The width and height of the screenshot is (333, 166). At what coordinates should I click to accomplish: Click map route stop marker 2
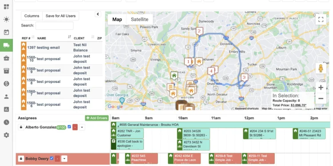pos(199,32)
